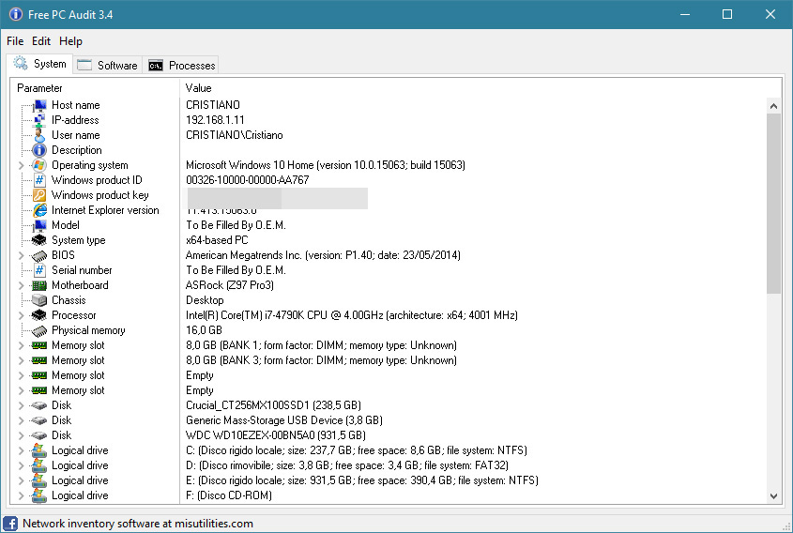Click the Internet Explorer version icon
Viewport: 793px width, 533px height.
(39, 210)
